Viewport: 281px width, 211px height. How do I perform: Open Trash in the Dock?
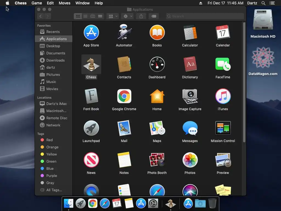click(x=212, y=204)
